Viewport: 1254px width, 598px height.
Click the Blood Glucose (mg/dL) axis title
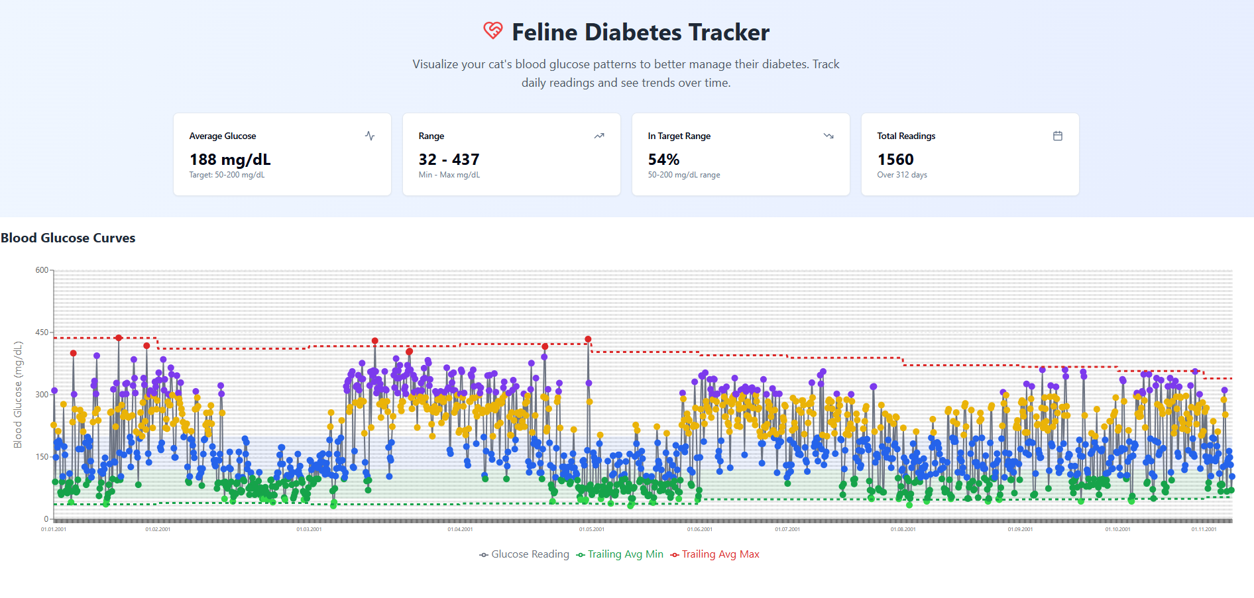tap(18, 395)
